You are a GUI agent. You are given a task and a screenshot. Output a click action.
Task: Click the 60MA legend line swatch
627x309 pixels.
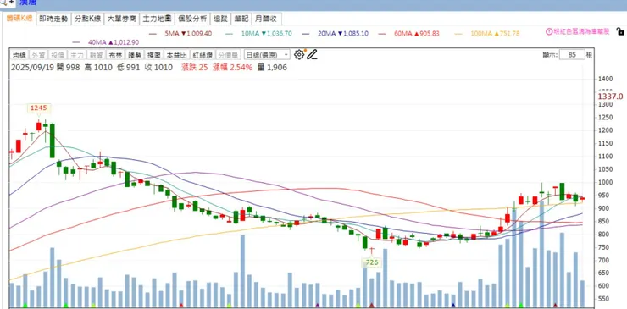click(x=382, y=34)
